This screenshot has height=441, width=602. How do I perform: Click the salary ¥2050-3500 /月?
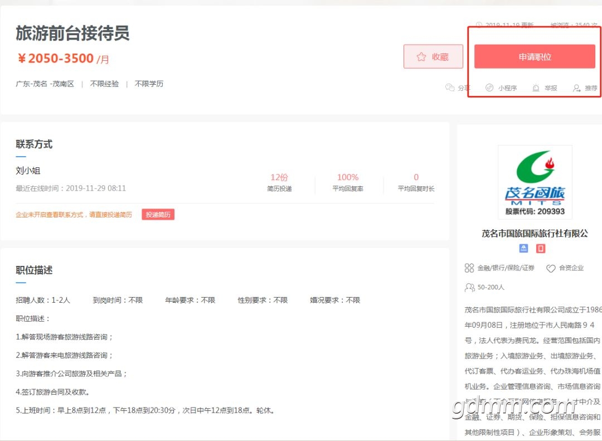[x=63, y=59]
